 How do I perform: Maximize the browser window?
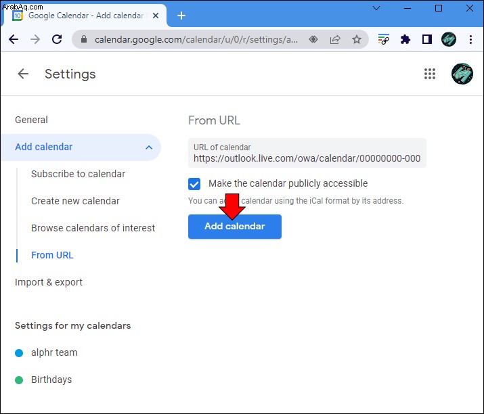coord(439,8)
